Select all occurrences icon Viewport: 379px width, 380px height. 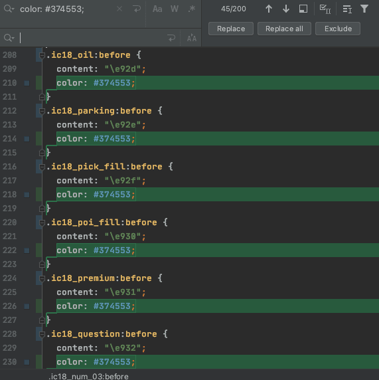[x=325, y=9]
